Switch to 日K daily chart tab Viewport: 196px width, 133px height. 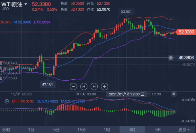click(x=158, y=130)
